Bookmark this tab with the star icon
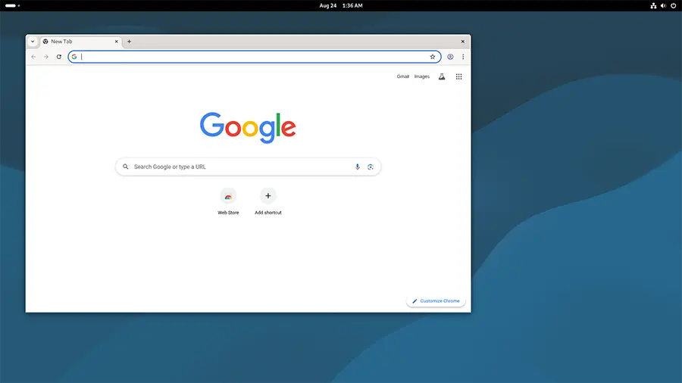This screenshot has height=383, width=682. (x=433, y=57)
